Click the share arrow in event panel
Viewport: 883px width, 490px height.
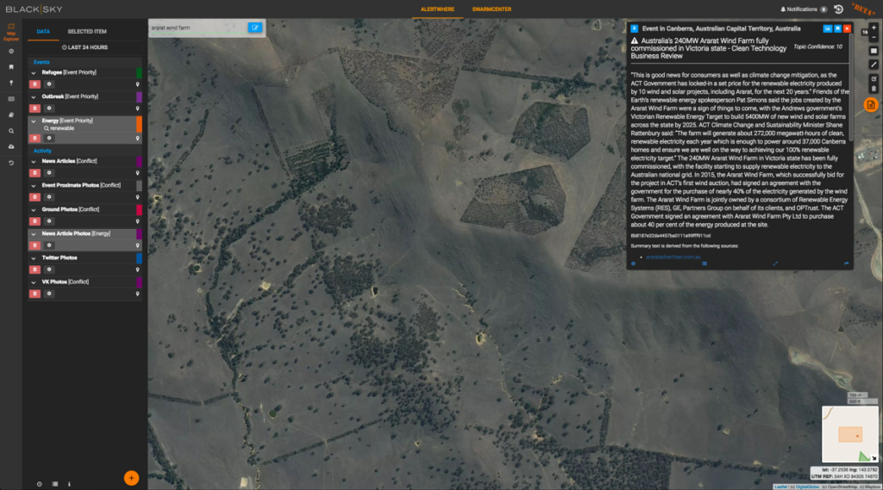846,264
